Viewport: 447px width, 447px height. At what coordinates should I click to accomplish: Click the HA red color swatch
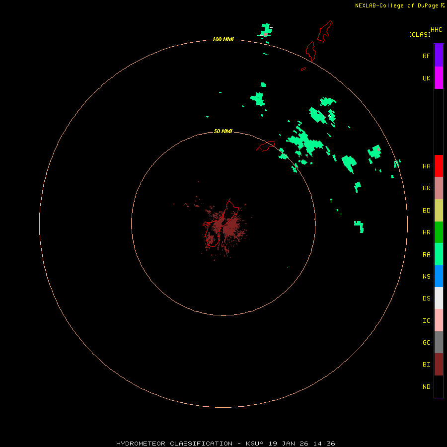coord(439,166)
